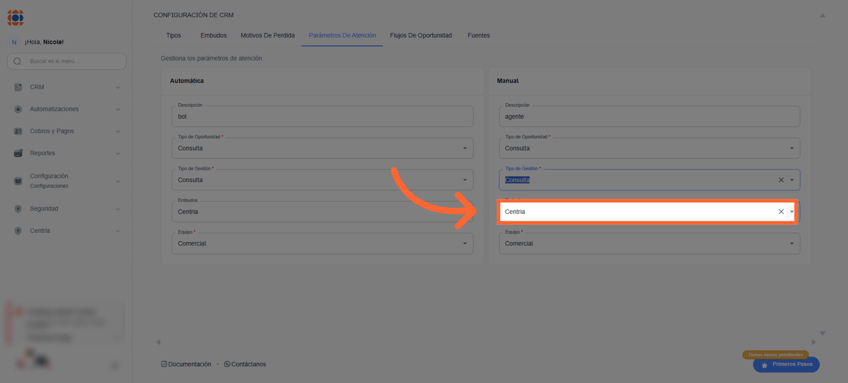Viewport: 848px width, 383px height.
Task: Clear Manual Tipo de Gestión with X
Action: (781, 180)
